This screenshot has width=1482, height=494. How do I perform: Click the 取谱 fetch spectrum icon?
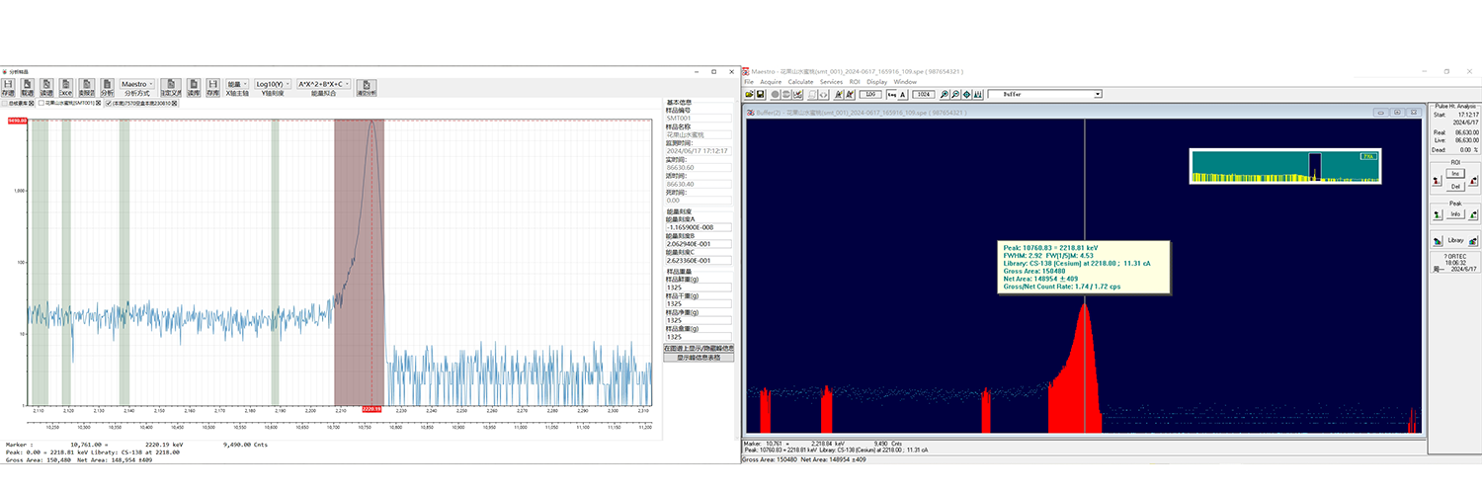(28, 87)
